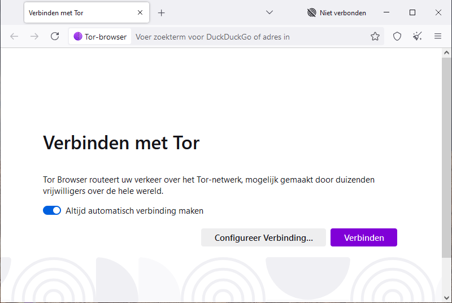Minimize the Tor Browser window

(387, 12)
